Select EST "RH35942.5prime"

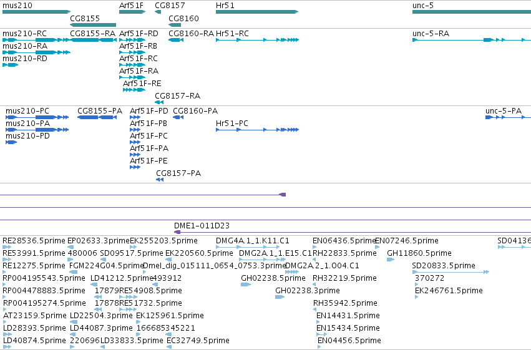[x=345, y=303]
